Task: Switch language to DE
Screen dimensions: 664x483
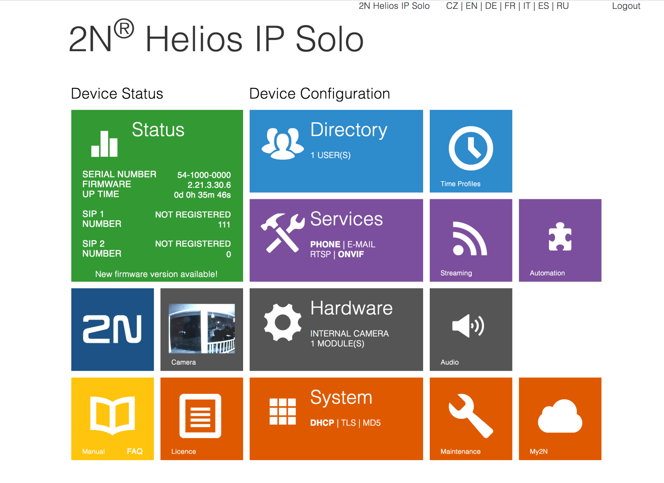Action: (x=491, y=6)
